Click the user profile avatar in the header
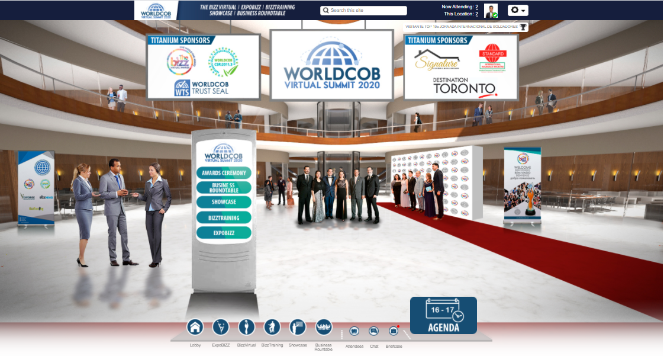The width and height of the screenshot is (664, 356). [491, 11]
